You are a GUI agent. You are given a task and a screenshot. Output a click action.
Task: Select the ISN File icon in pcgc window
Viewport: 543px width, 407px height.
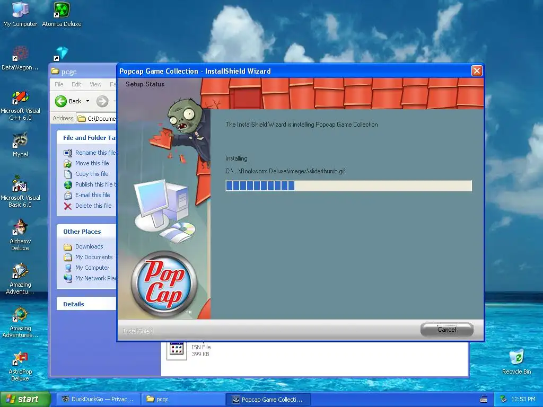[x=177, y=350]
